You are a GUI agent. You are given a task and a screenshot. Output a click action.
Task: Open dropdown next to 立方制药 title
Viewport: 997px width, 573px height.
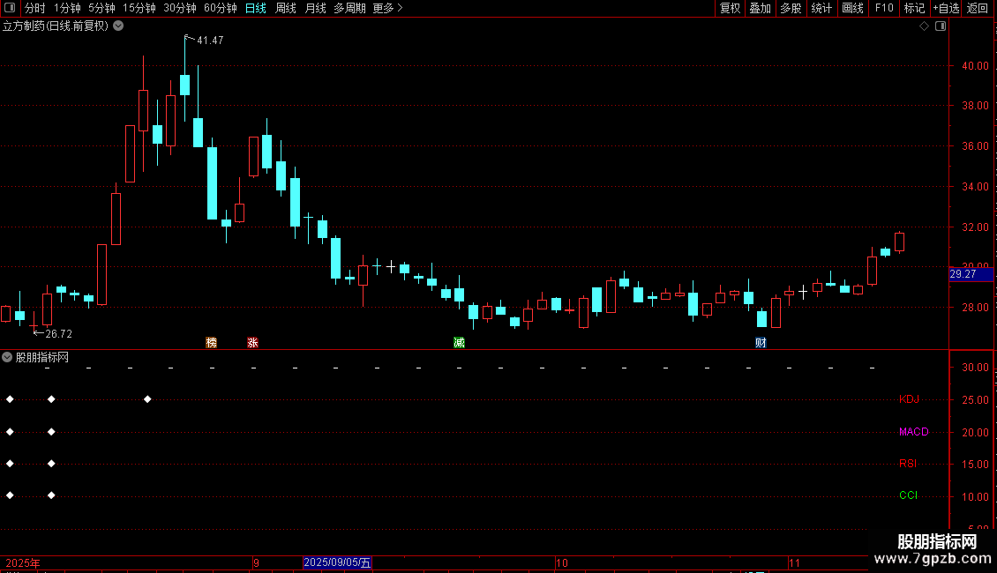(x=118, y=26)
